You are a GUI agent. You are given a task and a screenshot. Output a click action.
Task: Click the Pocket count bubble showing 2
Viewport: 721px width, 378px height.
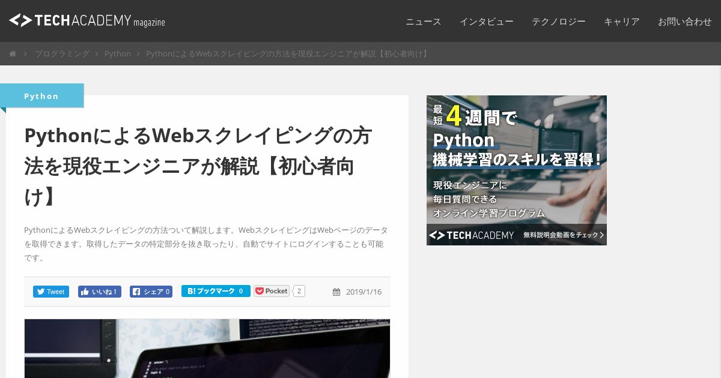pyautogui.click(x=299, y=291)
